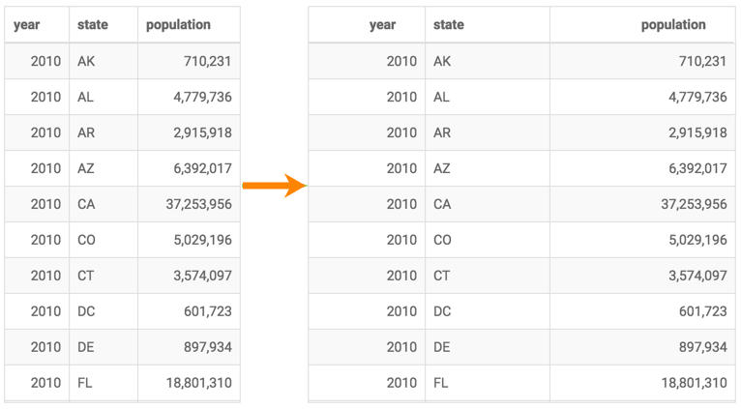Click the state header in right table
The width and height of the screenshot is (741, 409).
pos(449,25)
